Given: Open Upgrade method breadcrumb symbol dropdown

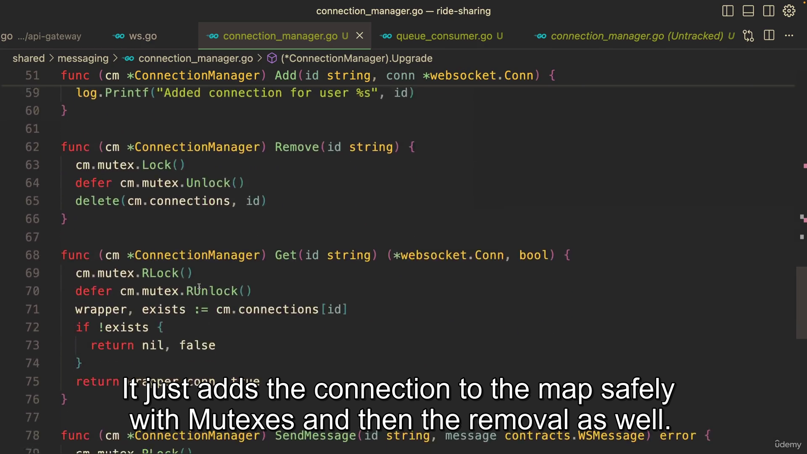Looking at the screenshot, I should (356, 58).
